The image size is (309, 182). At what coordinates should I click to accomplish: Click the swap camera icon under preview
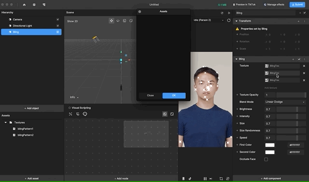227,179
